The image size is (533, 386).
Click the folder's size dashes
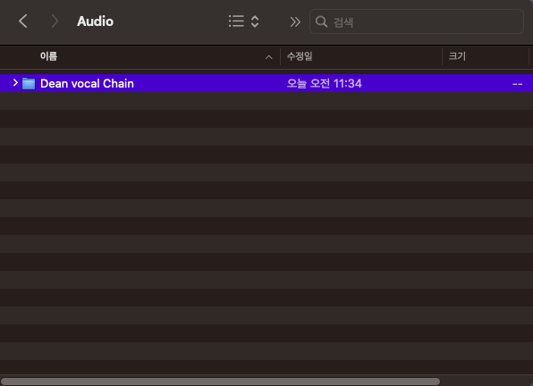(518, 84)
